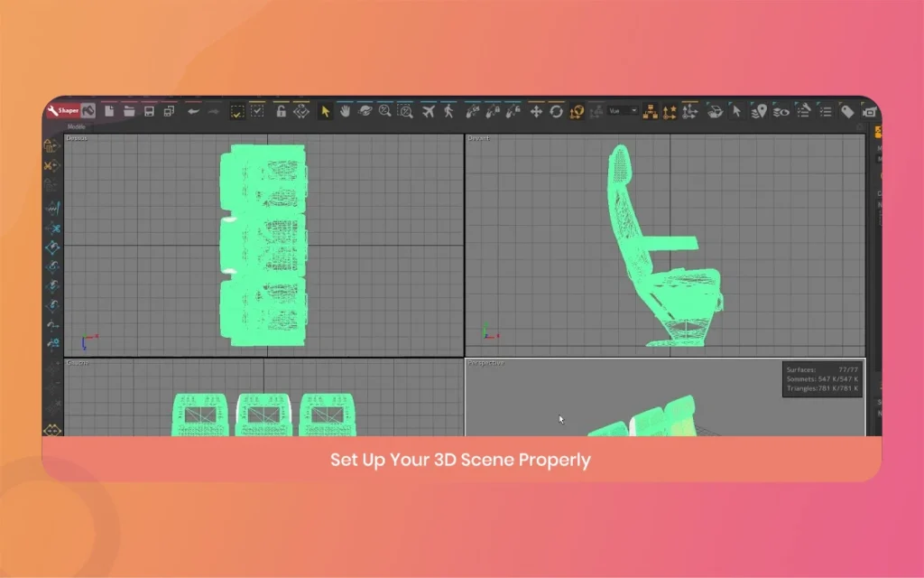Toggle the highlighted yellow selection-check box icon
Image resolution: width=924 pixels, height=578 pixels.
coord(237,111)
